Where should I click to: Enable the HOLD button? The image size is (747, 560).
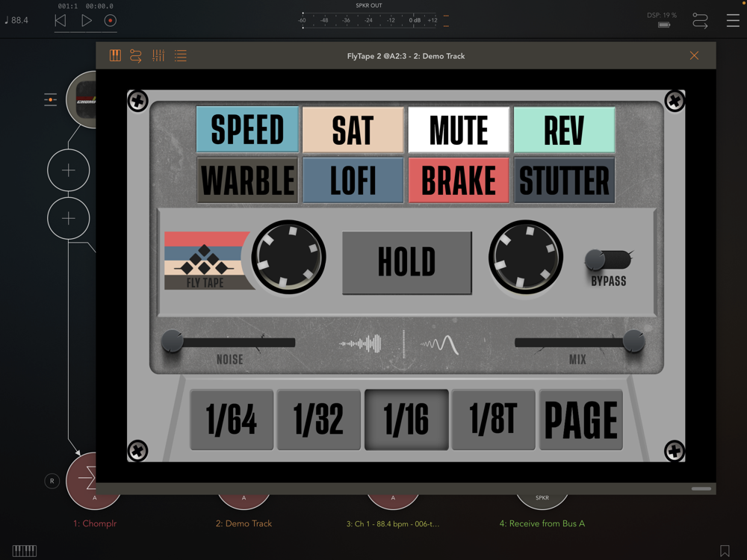pyautogui.click(x=407, y=262)
